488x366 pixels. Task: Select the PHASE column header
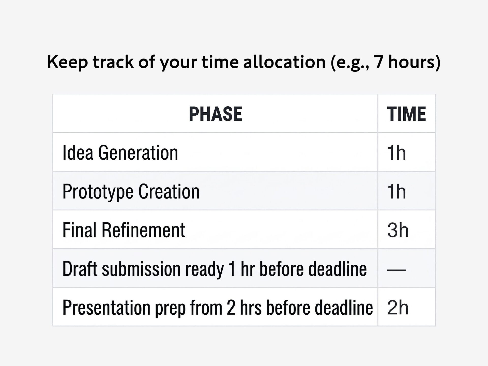coord(215,114)
